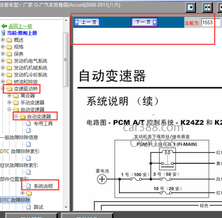Screen dimensions: 222x218
Task: Click the tree panel scrollbar thumb
Action: click(x=66, y=60)
